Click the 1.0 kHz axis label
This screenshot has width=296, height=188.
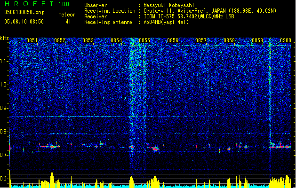4,85
